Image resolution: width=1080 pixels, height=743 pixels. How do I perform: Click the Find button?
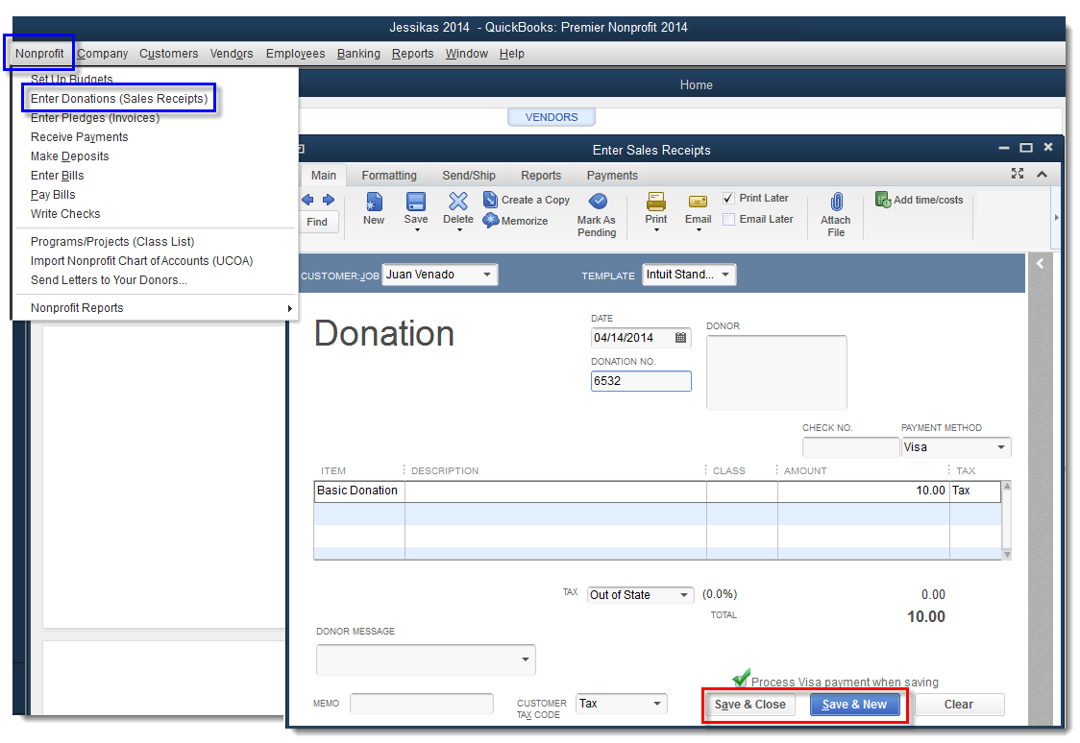pos(317,222)
